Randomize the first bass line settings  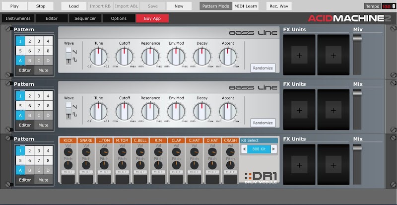[263, 68]
